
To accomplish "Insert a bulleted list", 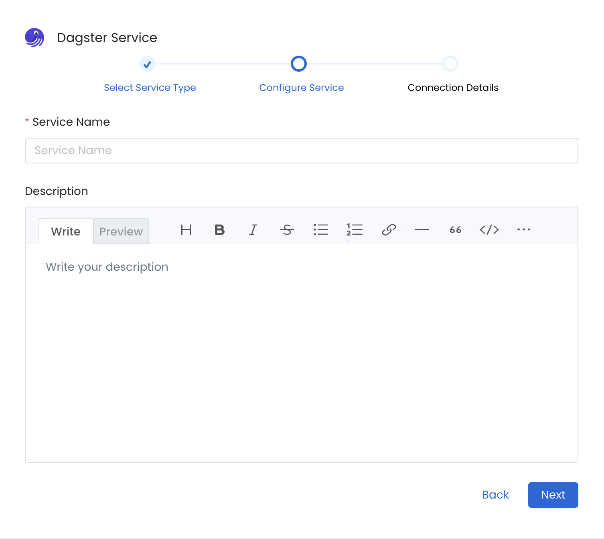I will [x=321, y=230].
